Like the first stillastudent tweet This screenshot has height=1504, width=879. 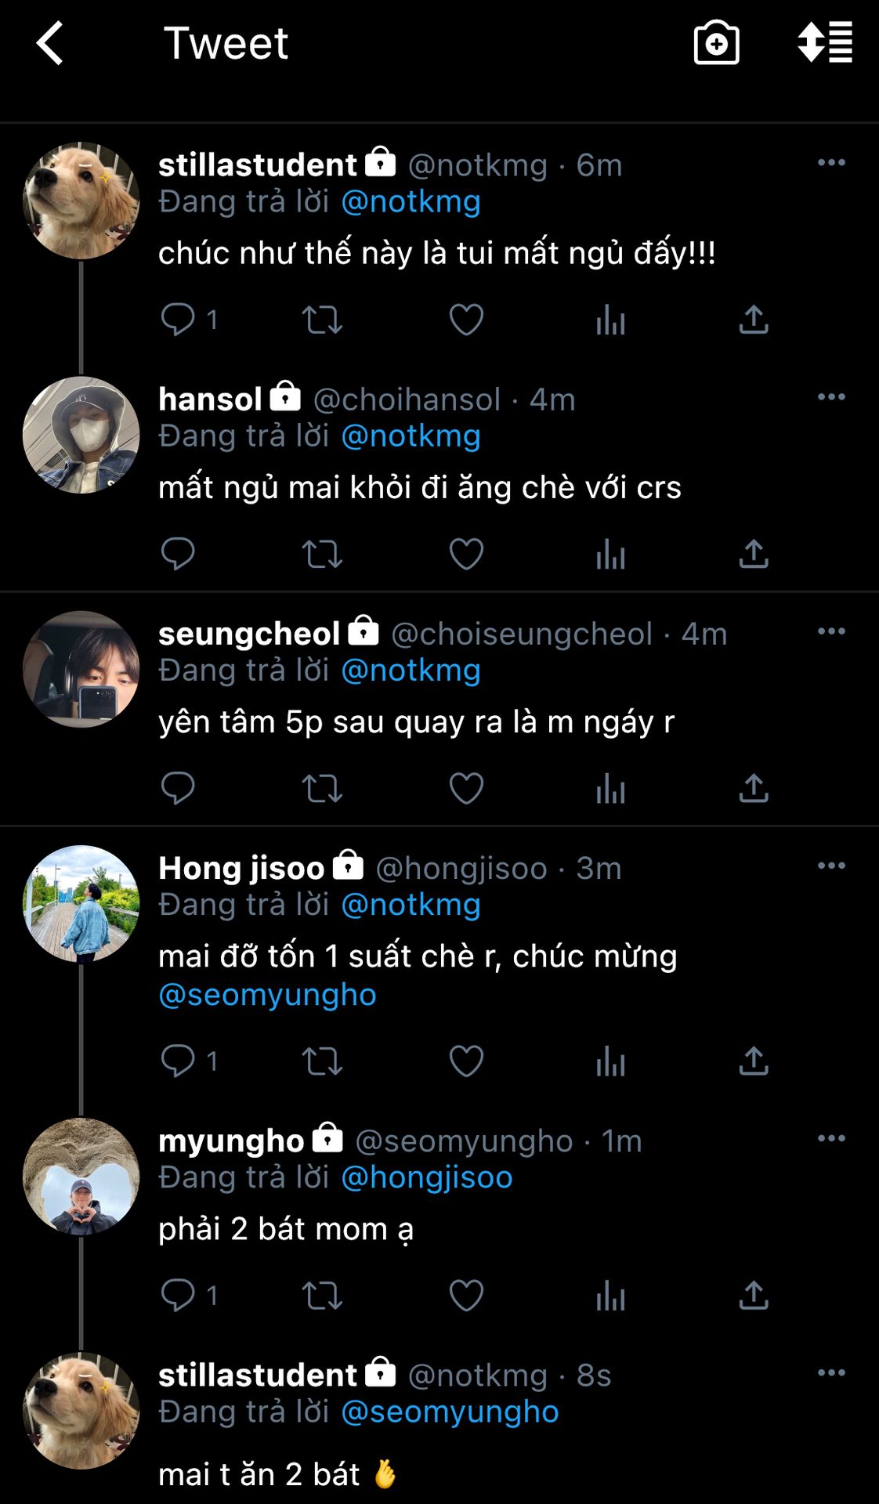pyautogui.click(x=466, y=320)
